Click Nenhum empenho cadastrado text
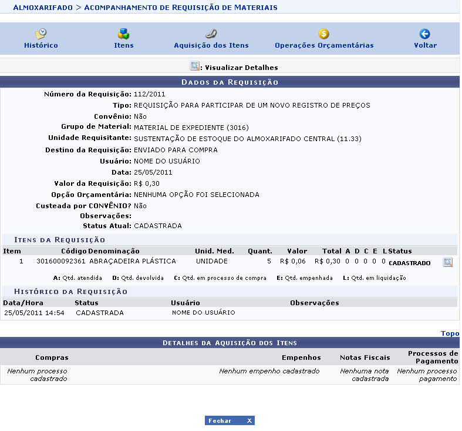The height and width of the screenshot is (431, 462). (x=269, y=371)
